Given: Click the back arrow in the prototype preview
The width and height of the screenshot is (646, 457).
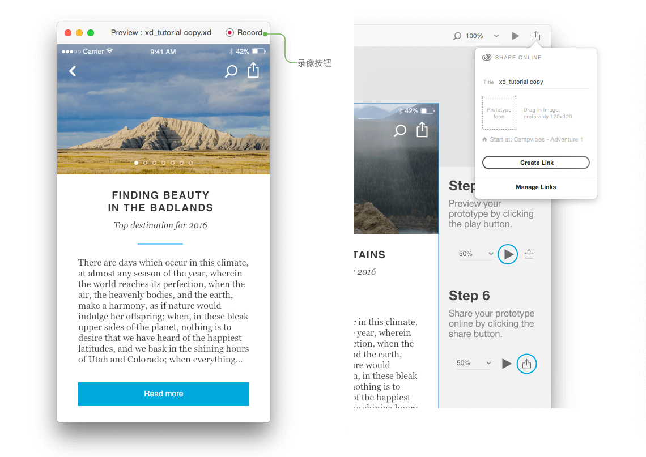Looking at the screenshot, I should (x=72, y=71).
